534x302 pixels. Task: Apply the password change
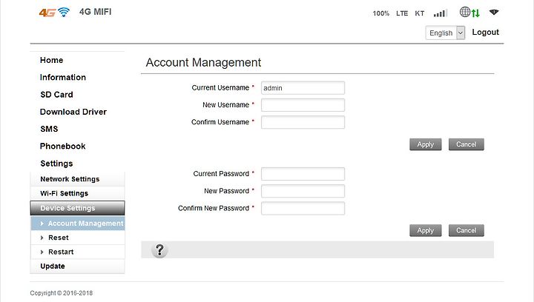pos(426,230)
